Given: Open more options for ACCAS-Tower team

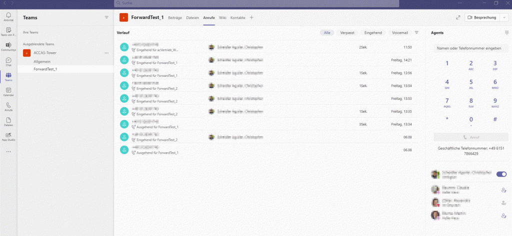Looking at the screenshot, I should point(106,53).
